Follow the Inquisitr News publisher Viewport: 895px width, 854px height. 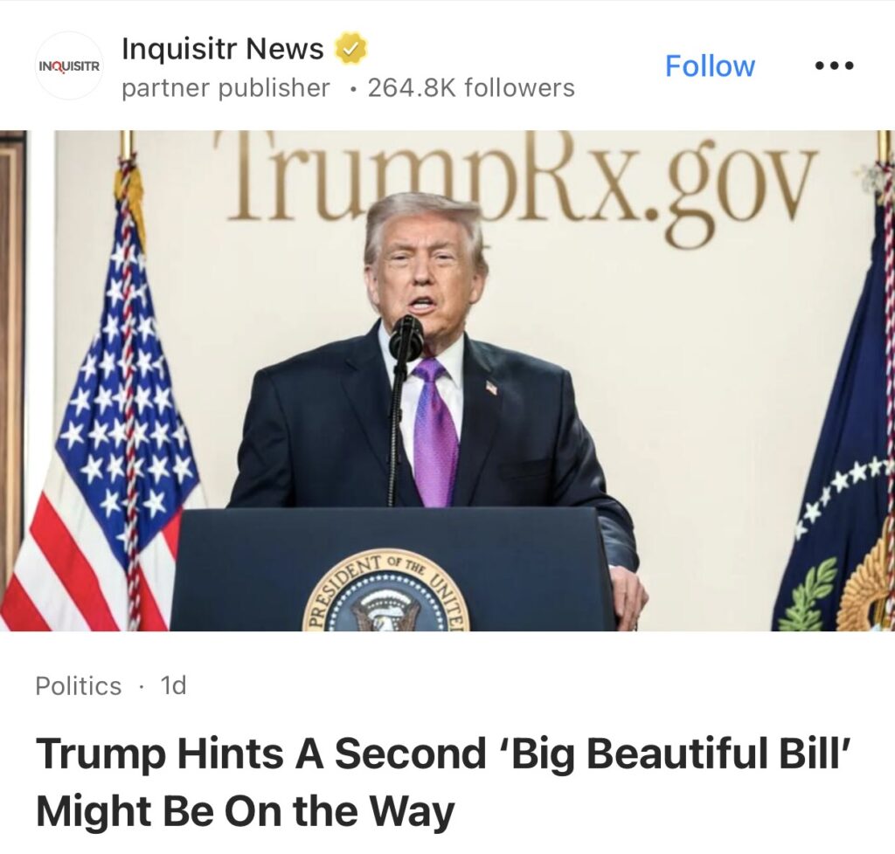tap(710, 66)
